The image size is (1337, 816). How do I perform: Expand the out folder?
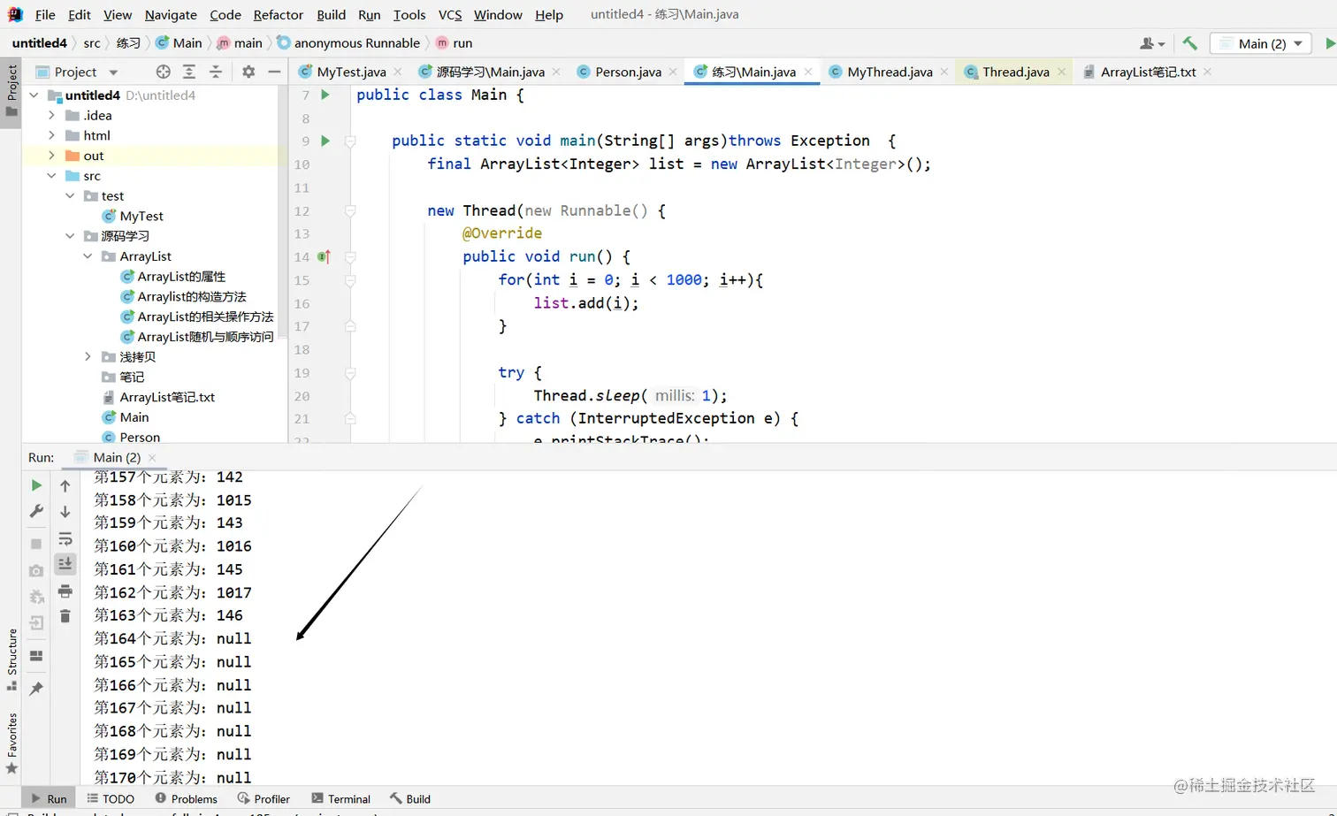51,156
